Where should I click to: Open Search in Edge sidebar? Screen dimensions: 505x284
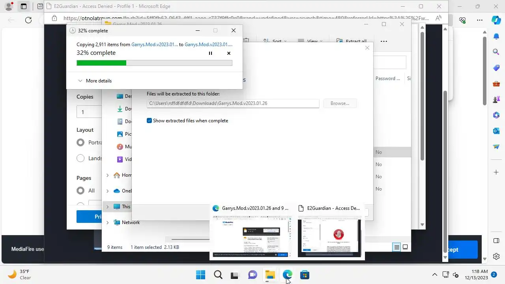click(x=496, y=52)
